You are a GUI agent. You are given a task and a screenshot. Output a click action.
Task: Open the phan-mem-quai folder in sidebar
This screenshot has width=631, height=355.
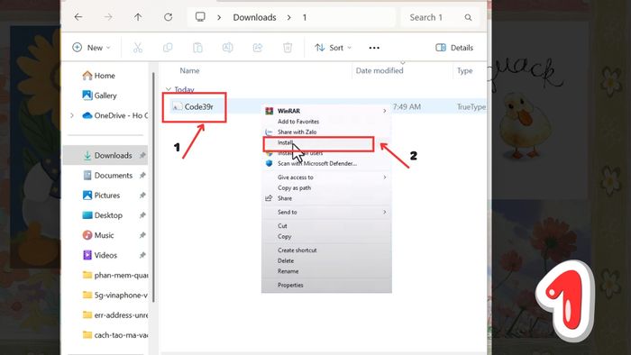point(115,276)
